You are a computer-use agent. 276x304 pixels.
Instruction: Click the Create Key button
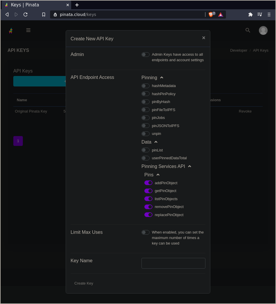coord(84,283)
